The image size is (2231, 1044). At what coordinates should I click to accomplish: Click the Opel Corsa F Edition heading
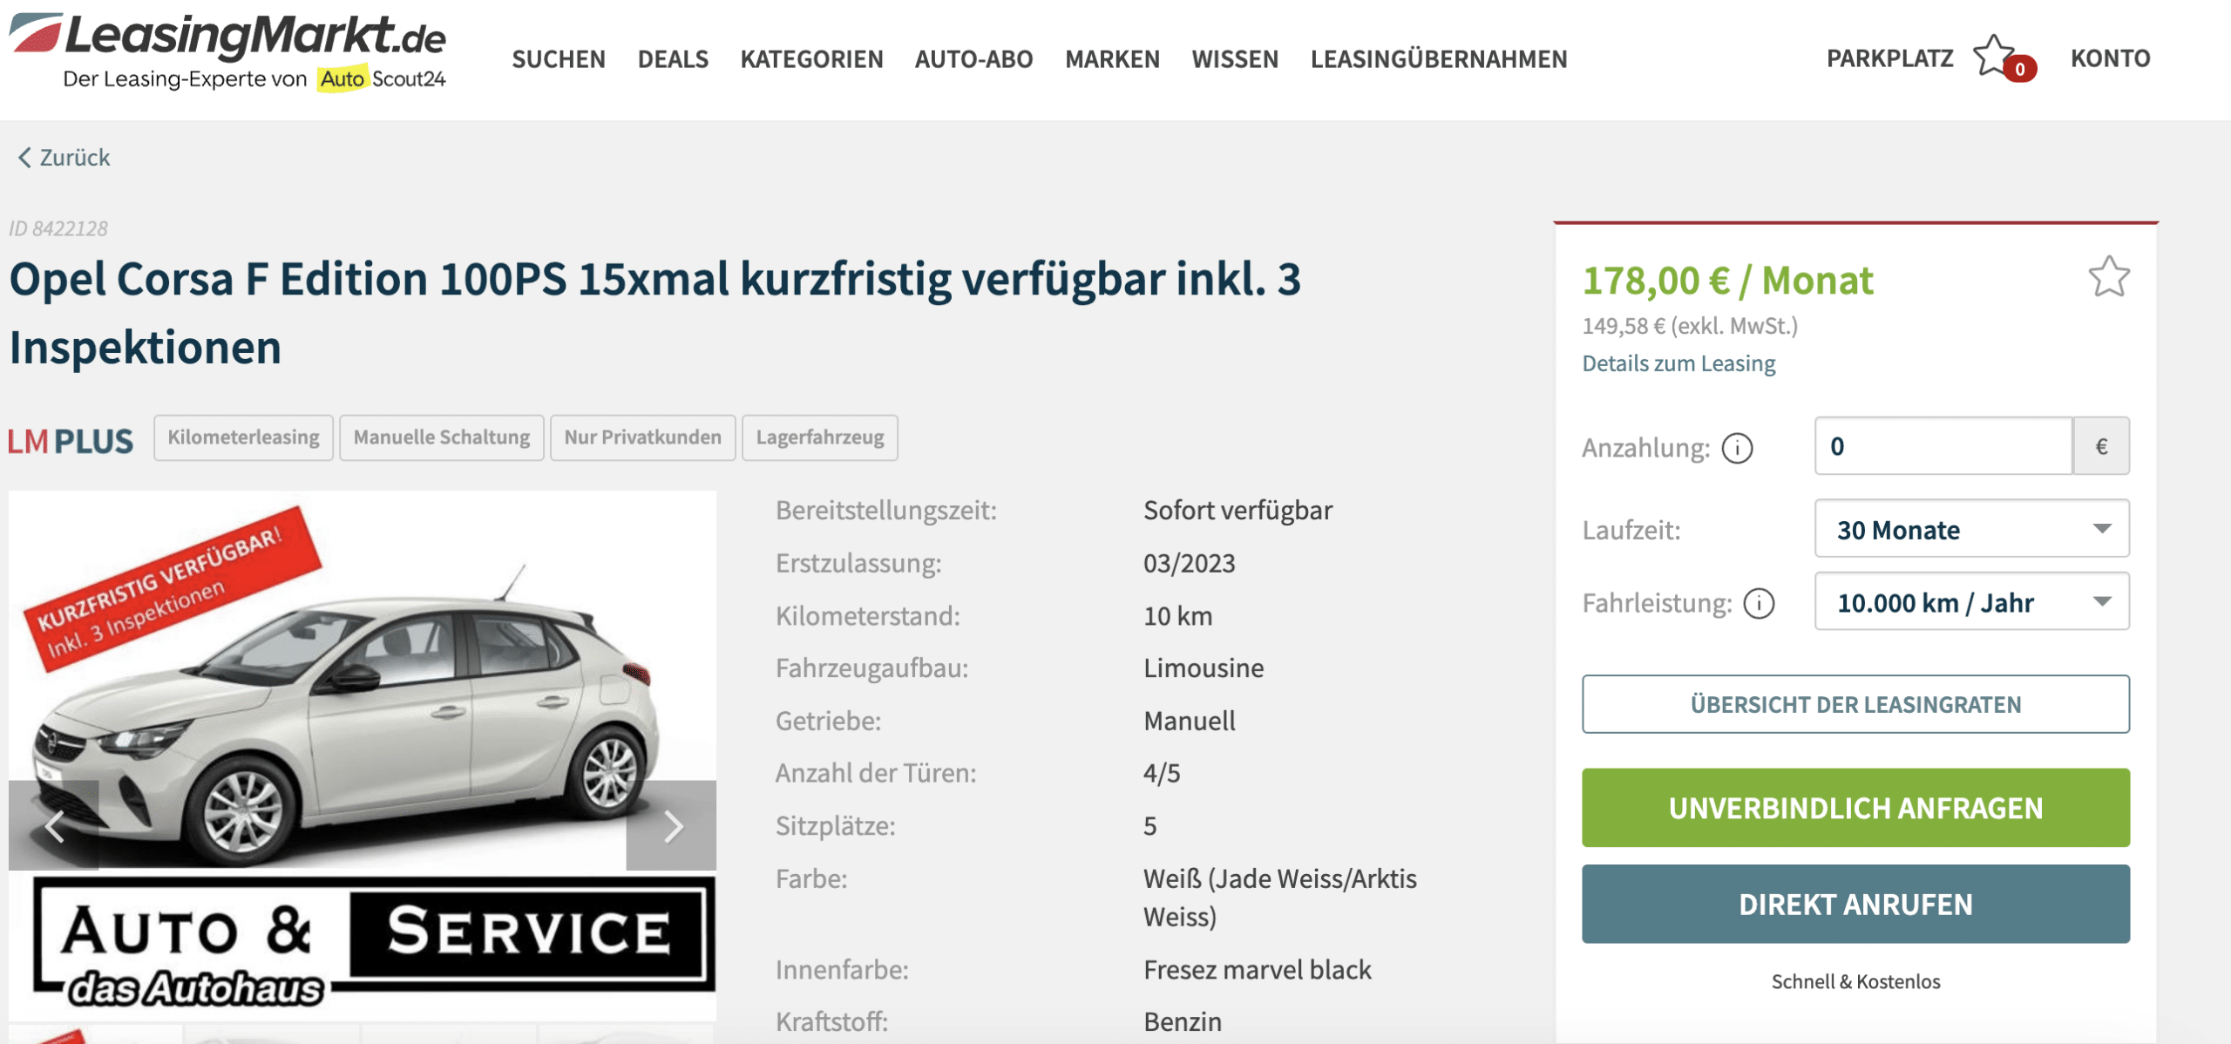(x=654, y=313)
